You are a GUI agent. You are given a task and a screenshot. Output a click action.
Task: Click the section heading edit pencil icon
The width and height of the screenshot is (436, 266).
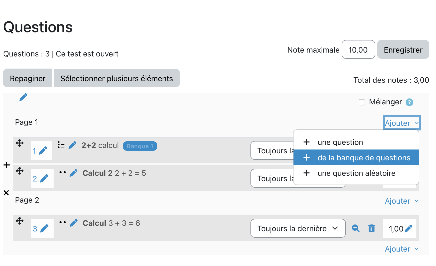[23, 97]
